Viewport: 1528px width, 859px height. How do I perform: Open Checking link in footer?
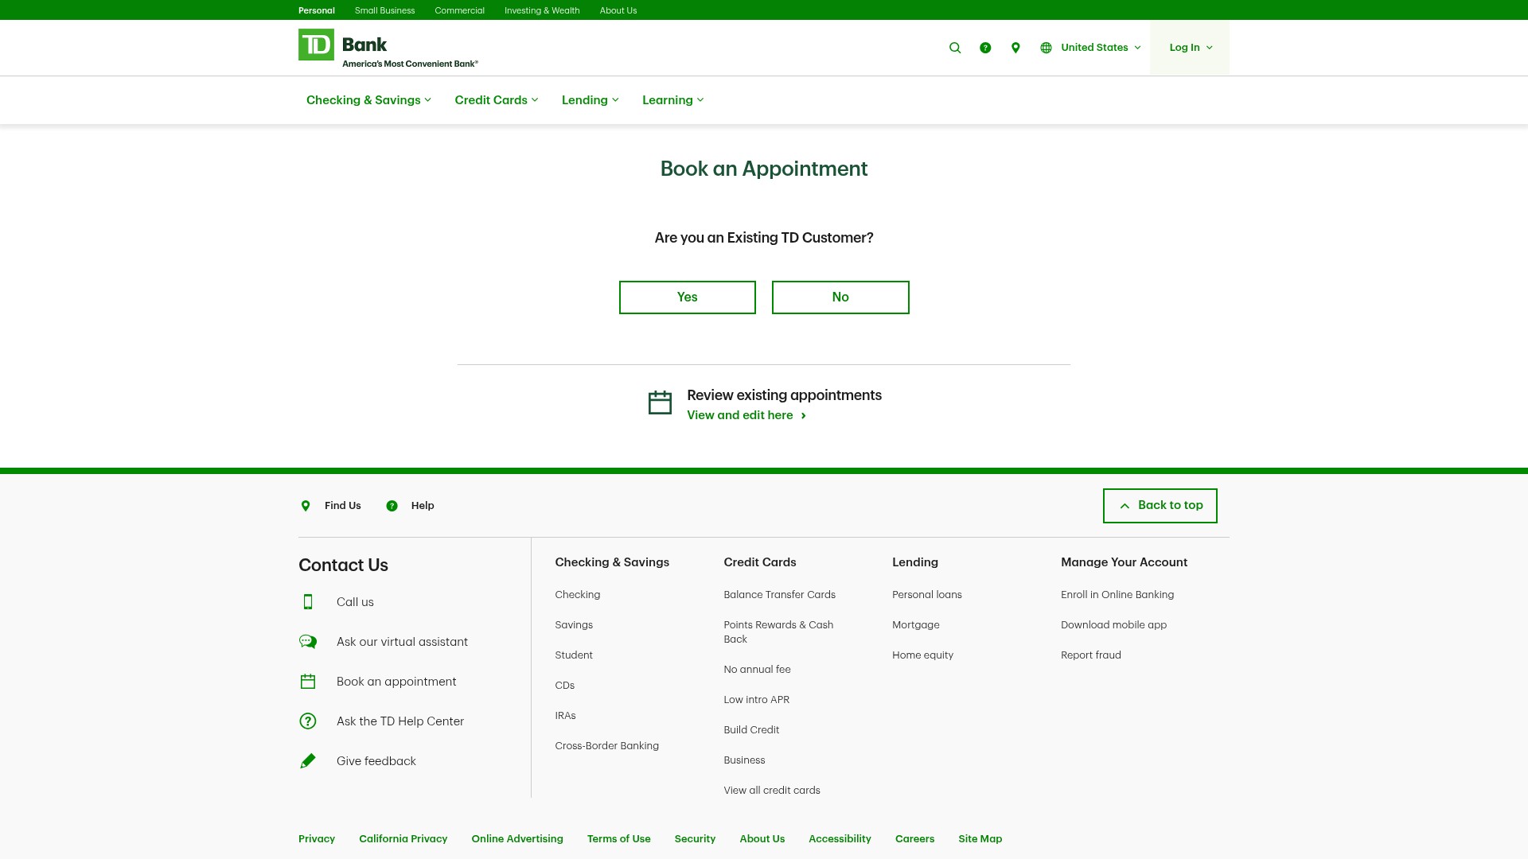pyautogui.click(x=578, y=595)
